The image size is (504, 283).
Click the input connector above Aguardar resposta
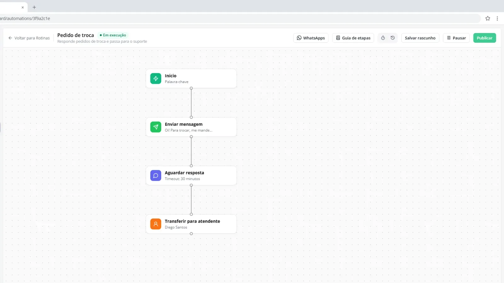191,166
